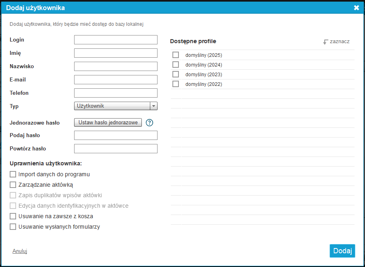Focus the Login input field

coord(116,40)
